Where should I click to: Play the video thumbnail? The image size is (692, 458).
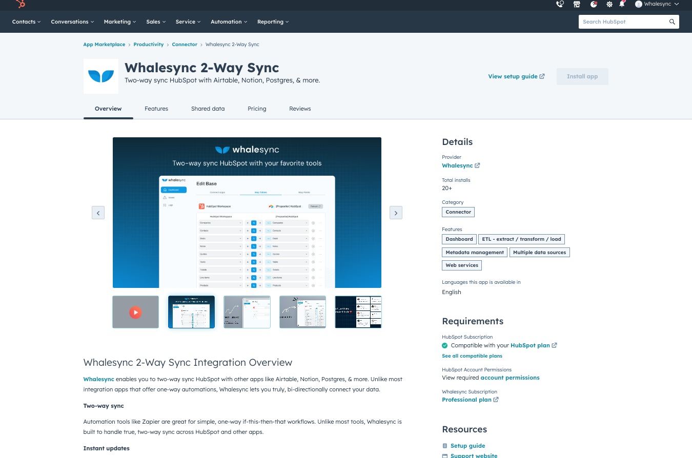pos(135,312)
